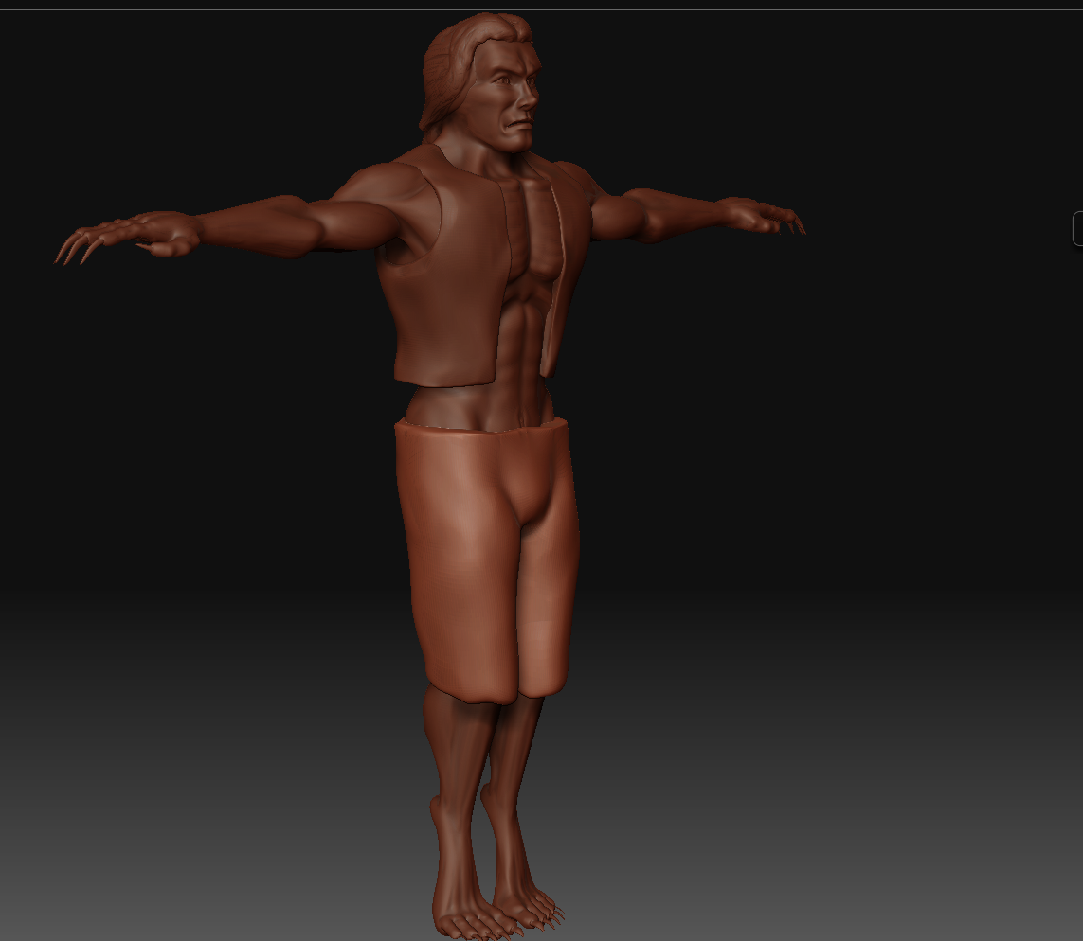This screenshot has height=941, width=1083.
Task: Click the thin divider line atop the viewport
Action: (x=541, y=9)
